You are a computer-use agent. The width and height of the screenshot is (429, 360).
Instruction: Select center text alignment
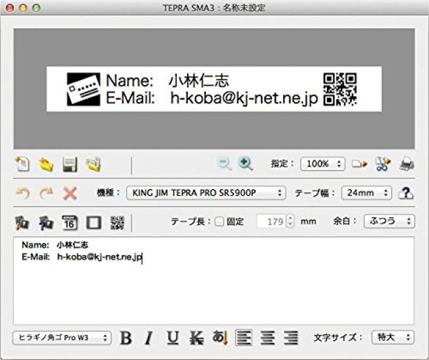click(267, 338)
